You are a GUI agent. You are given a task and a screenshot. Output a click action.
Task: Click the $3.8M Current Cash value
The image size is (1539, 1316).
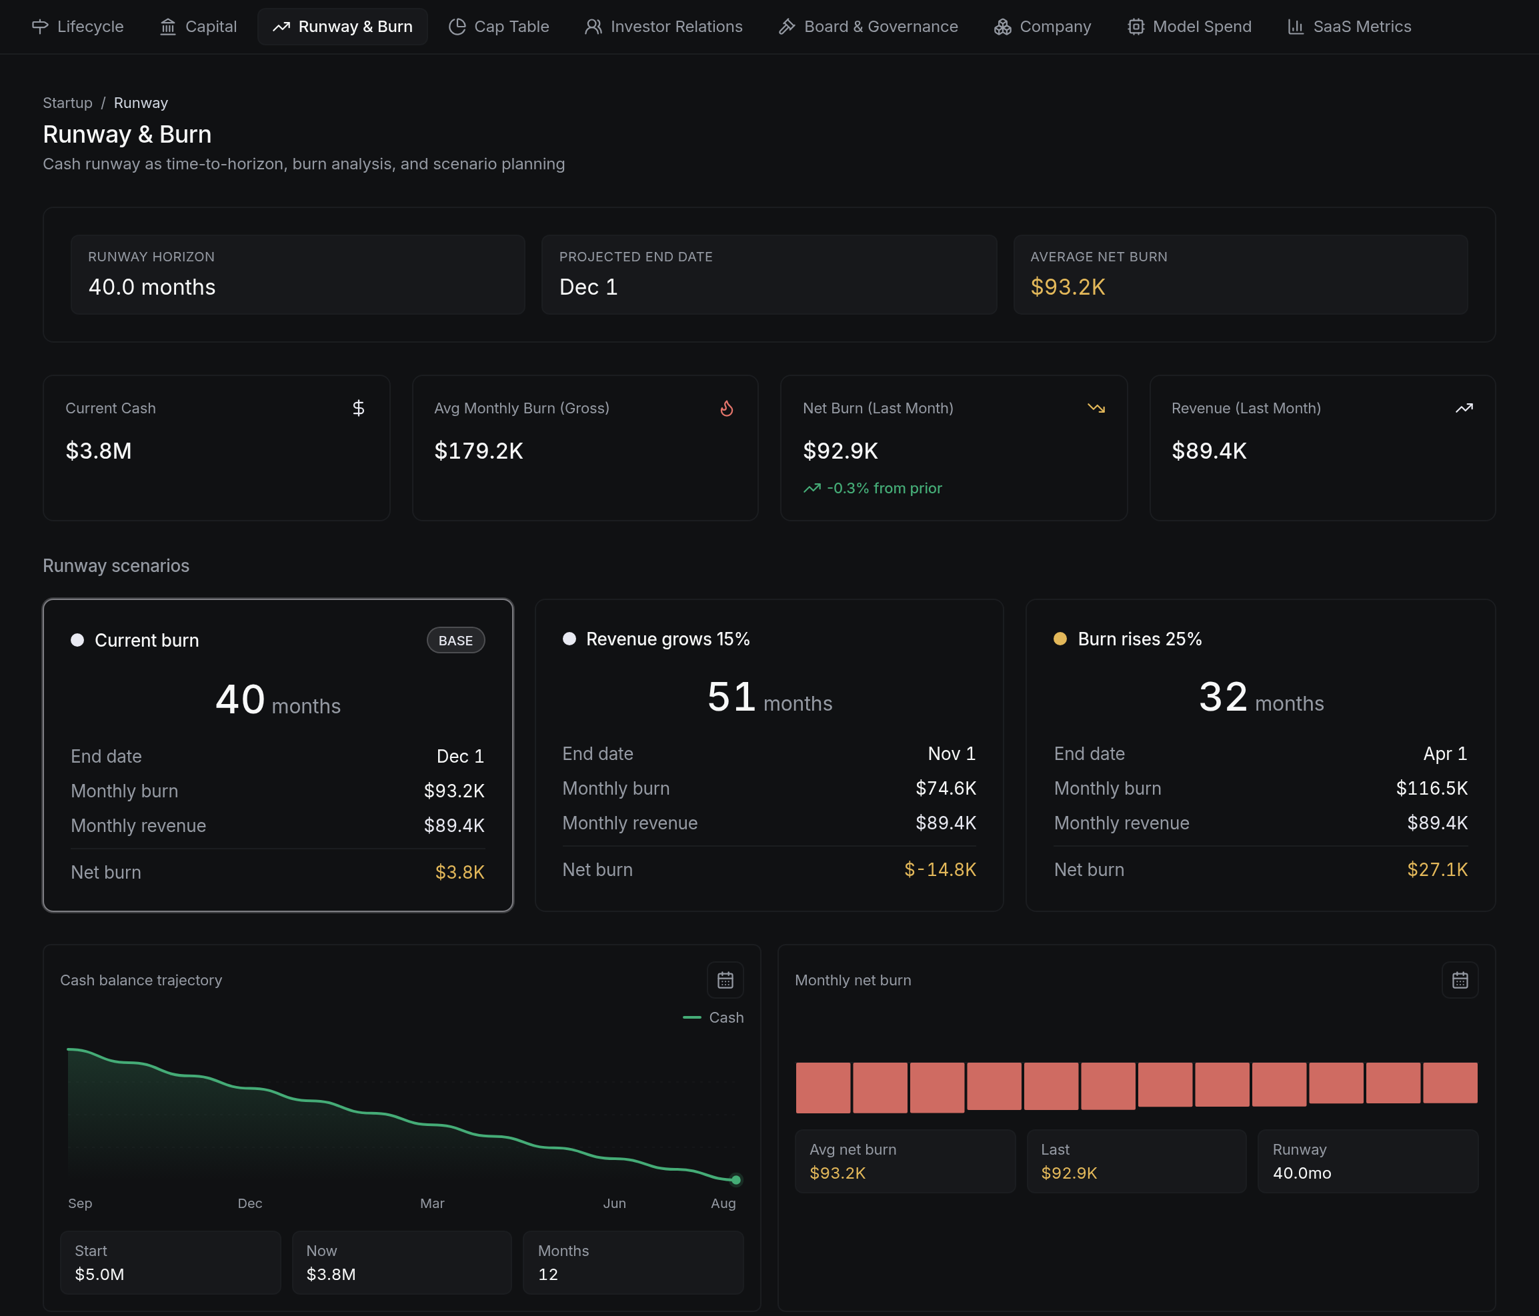pos(98,451)
